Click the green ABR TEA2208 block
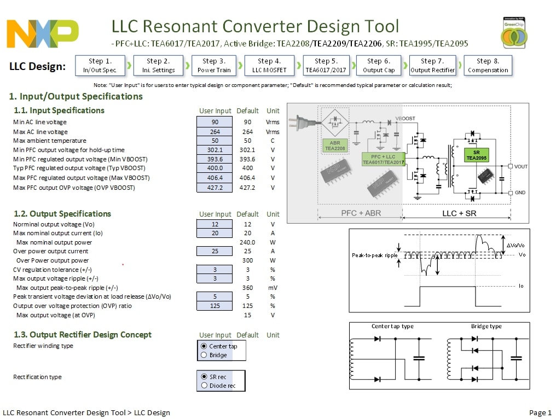556x419 pixels. (334, 146)
